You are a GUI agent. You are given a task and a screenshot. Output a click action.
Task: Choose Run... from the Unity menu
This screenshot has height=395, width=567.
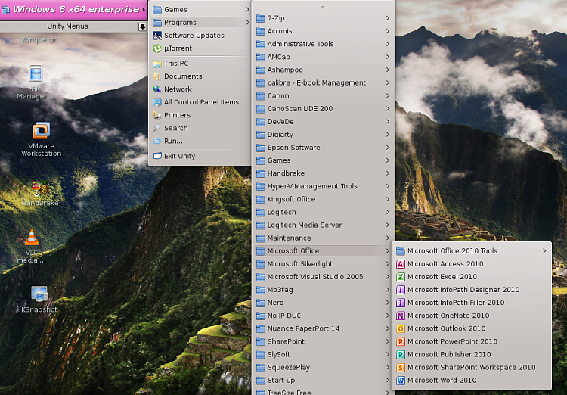(x=200, y=141)
